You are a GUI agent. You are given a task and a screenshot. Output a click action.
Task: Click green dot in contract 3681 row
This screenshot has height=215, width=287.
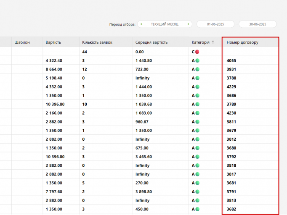[197, 183]
